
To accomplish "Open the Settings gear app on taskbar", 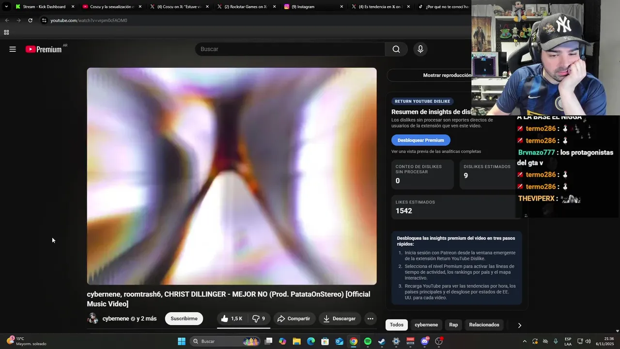I will coord(396,341).
